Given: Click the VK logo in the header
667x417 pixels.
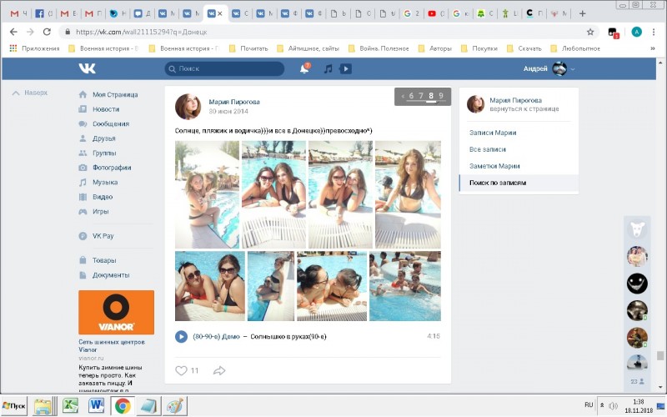Looking at the screenshot, I should 87,68.
